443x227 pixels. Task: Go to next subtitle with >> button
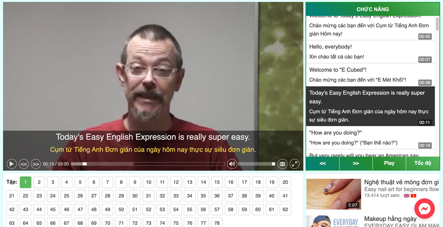356,163
